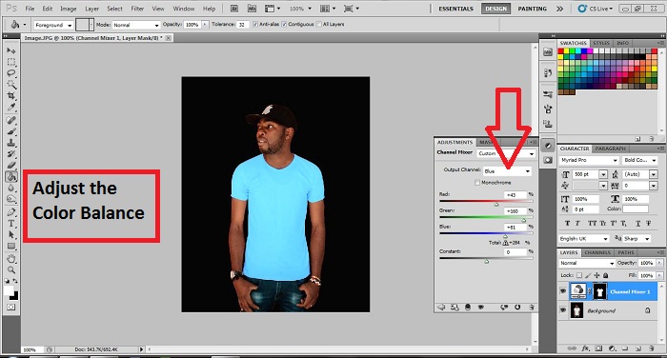
Task: Open the Bold Co... font style dropdown
Action: pos(640,160)
